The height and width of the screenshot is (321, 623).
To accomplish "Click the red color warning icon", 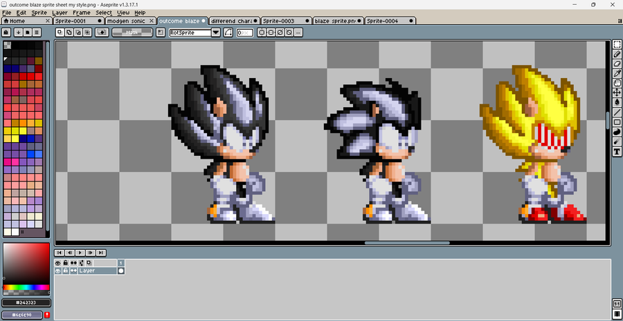I will click(x=47, y=315).
